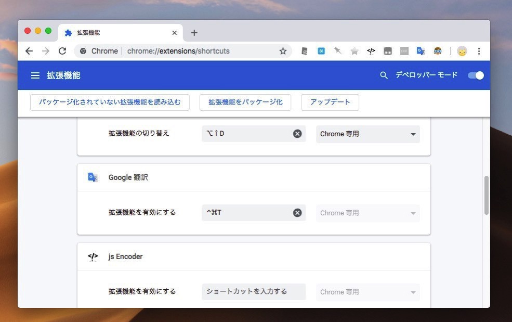Screen dimensions: 512x322
Task: Clear the ⌥⇧D shortcut field
Action: [297, 134]
